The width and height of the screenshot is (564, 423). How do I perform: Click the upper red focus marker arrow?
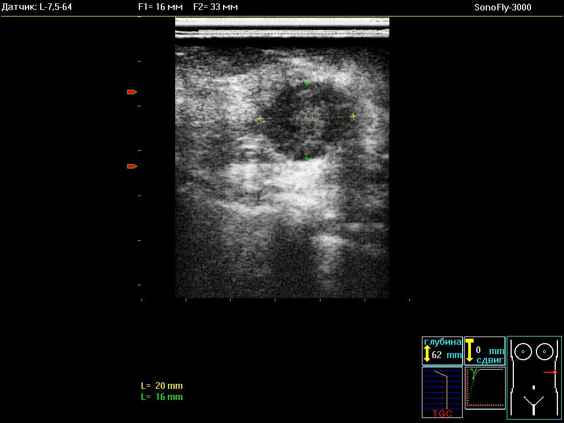coord(132,92)
